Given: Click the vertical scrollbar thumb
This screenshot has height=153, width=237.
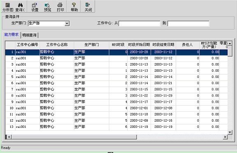Looking at the screenshot, I should [x=230, y=51].
